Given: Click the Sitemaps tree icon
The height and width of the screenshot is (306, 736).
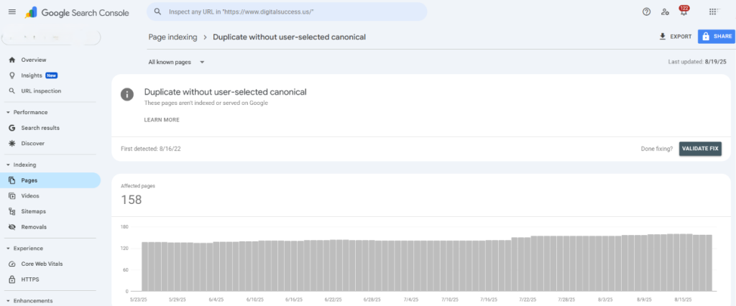Looking at the screenshot, I should click(12, 211).
